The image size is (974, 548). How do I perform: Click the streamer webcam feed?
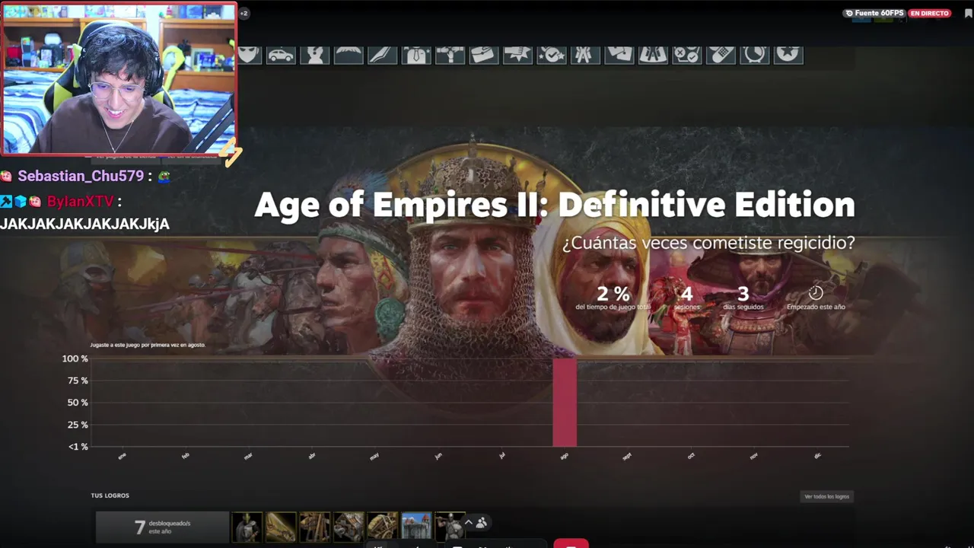[x=119, y=78]
